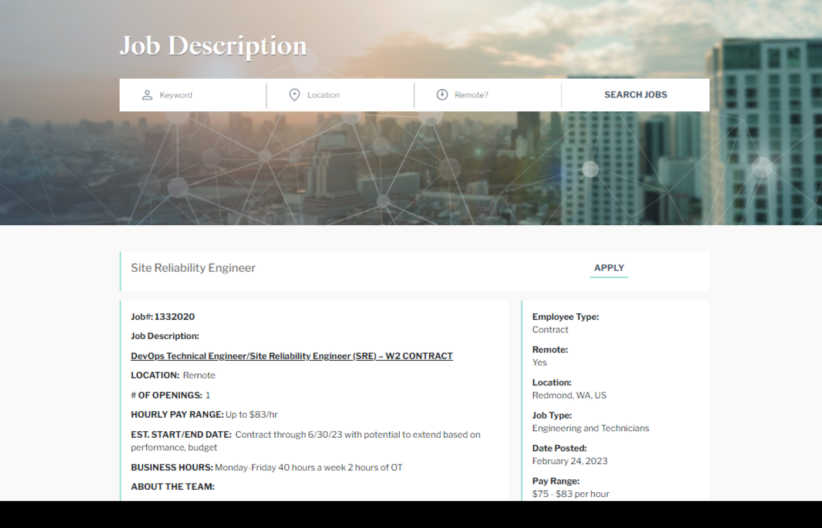This screenshot has height=528, width=822.
Task: Select the Job Description page heading
Action: pyautogui.click(x=214, y=45)
